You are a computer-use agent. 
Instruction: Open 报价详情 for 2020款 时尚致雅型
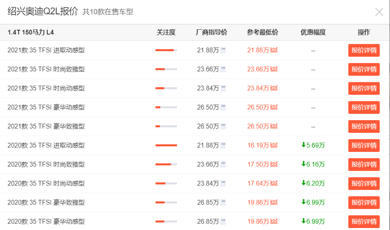[x=364, y=164]
